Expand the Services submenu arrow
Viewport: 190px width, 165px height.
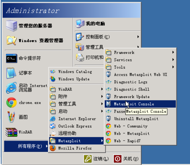173,60
